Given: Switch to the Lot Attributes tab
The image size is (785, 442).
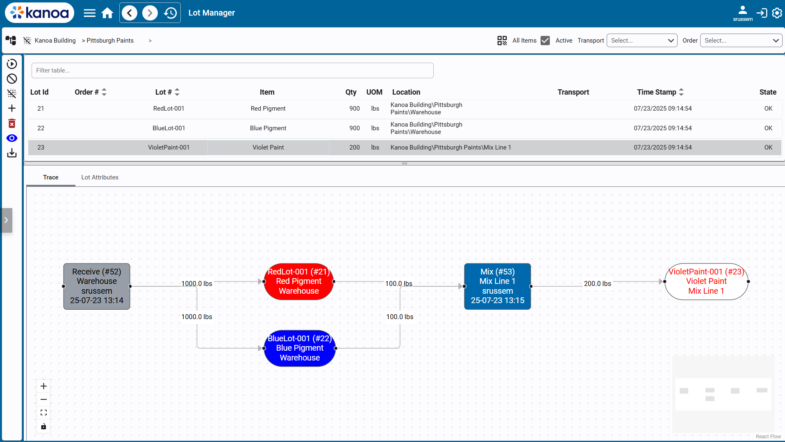Looking at the screenshot, I should pos(100,177).
